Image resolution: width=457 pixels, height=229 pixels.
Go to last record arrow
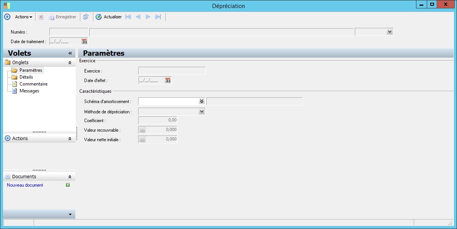[x=158, y=17]
